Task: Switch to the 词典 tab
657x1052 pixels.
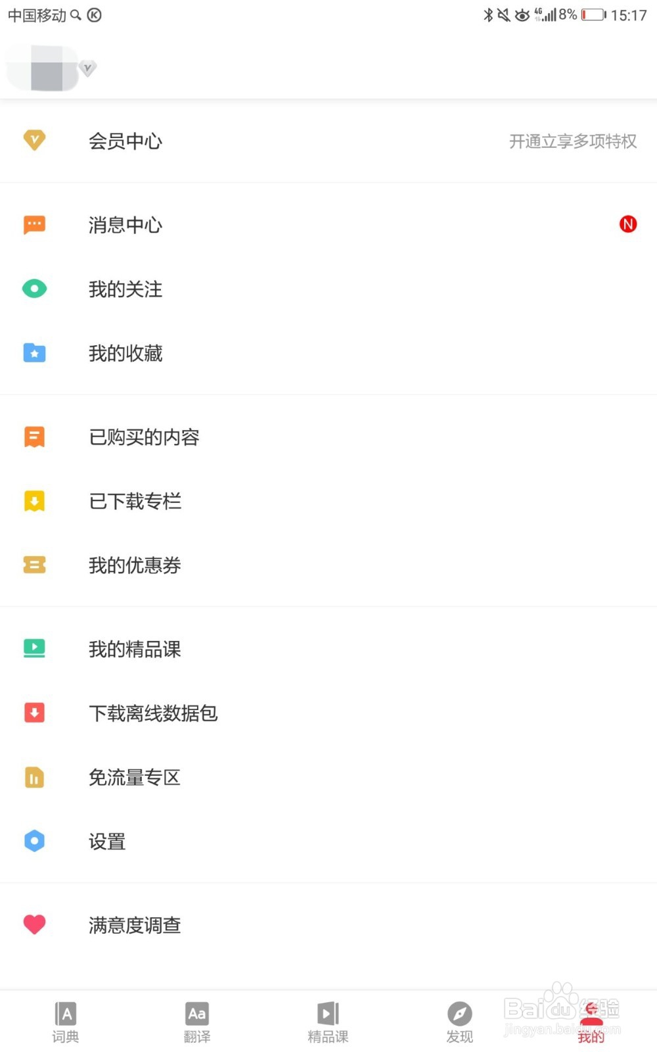Action: click(x=66, y=1022)
